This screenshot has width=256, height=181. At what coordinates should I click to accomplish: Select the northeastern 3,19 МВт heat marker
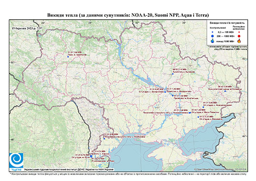pyautogui.click(x=173, y=74)
